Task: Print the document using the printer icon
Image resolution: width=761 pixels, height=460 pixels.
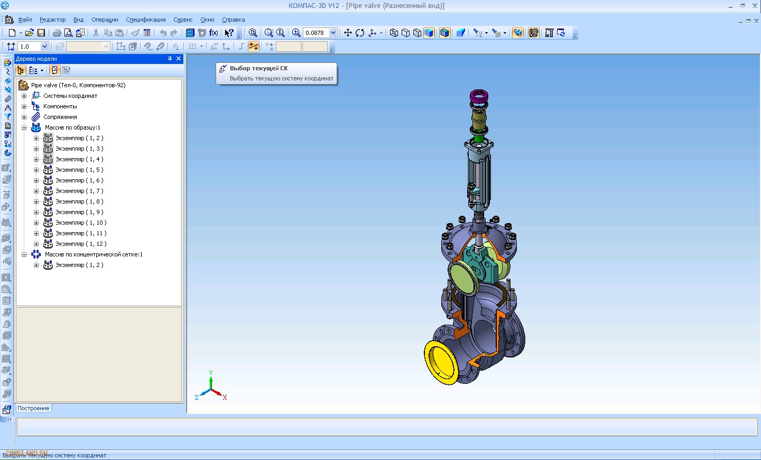Action: click(x=57, y=33)
